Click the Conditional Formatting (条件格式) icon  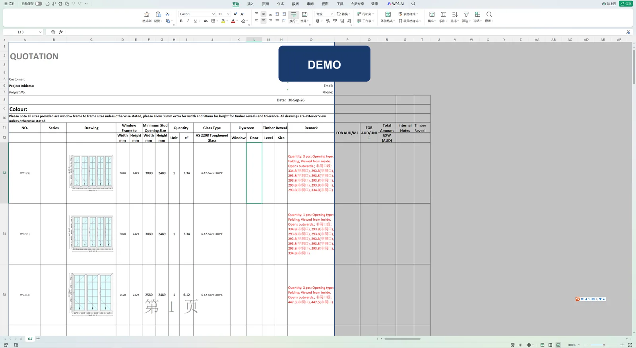pos(388,14)
